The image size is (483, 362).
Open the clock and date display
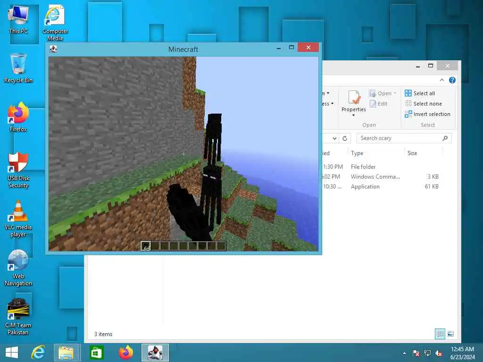click(x=462, y=353)
